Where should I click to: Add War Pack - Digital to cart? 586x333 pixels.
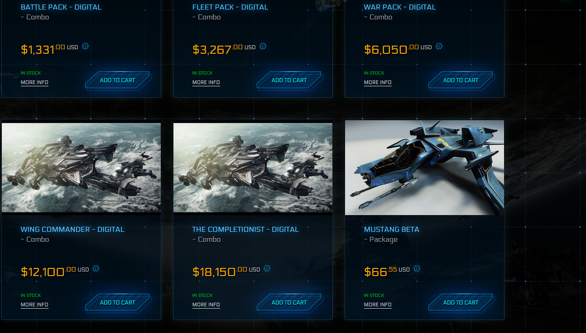[x=461, y=80]
